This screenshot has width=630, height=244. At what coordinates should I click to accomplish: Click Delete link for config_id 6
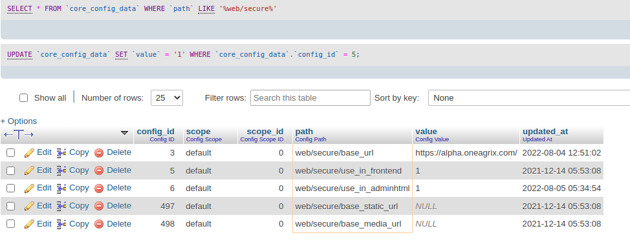[119, 188]
